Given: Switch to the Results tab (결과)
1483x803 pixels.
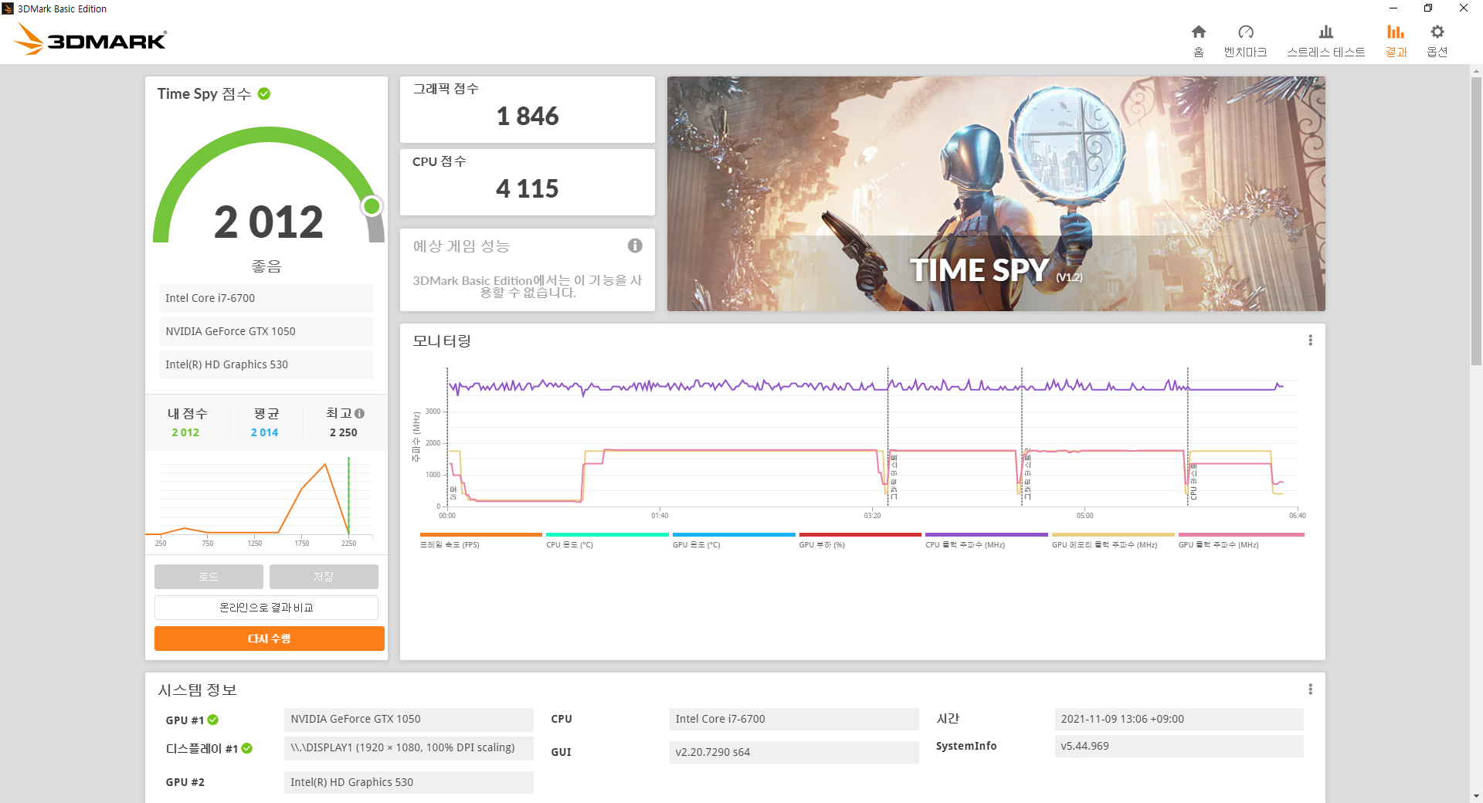Looking at the screenshot, I should (1396, 41).
